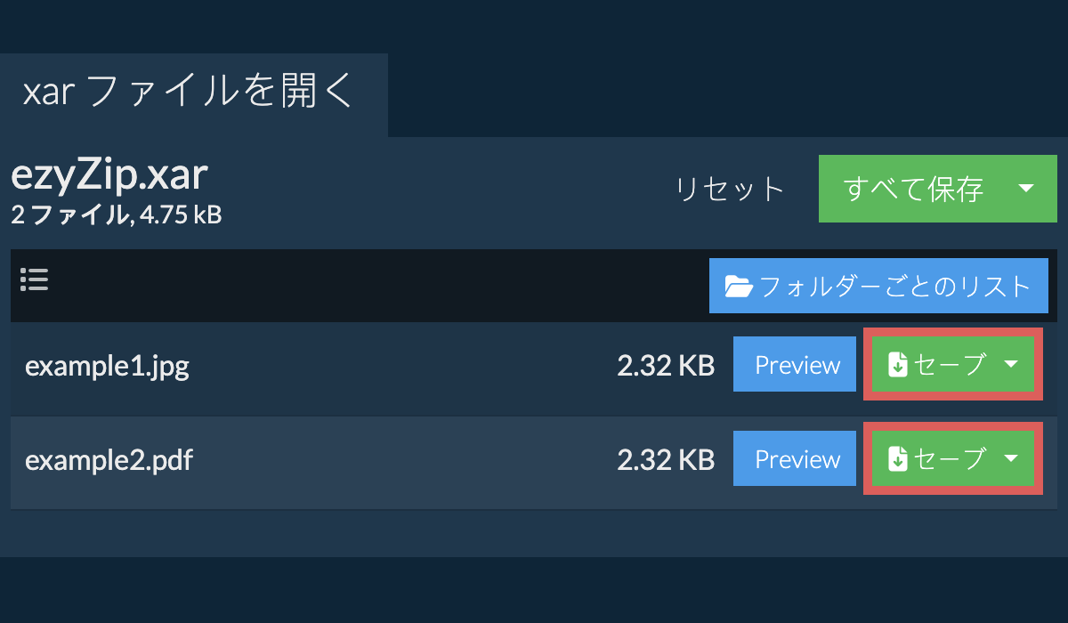The image size is (1068, 623).
Task: Click the リセット link
Action: 730,189
